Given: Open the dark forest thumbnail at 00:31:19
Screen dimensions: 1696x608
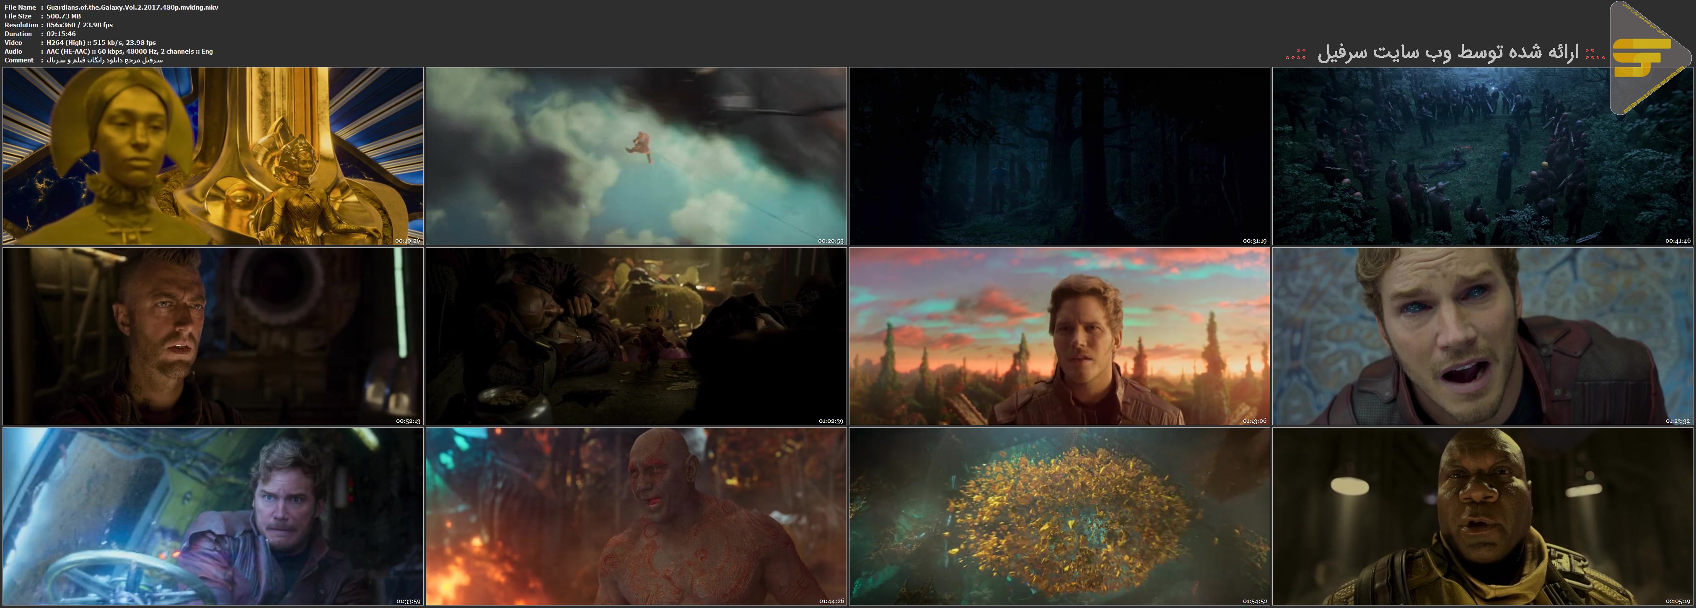Looking at the screenshot, I should tap(1059, 156).
